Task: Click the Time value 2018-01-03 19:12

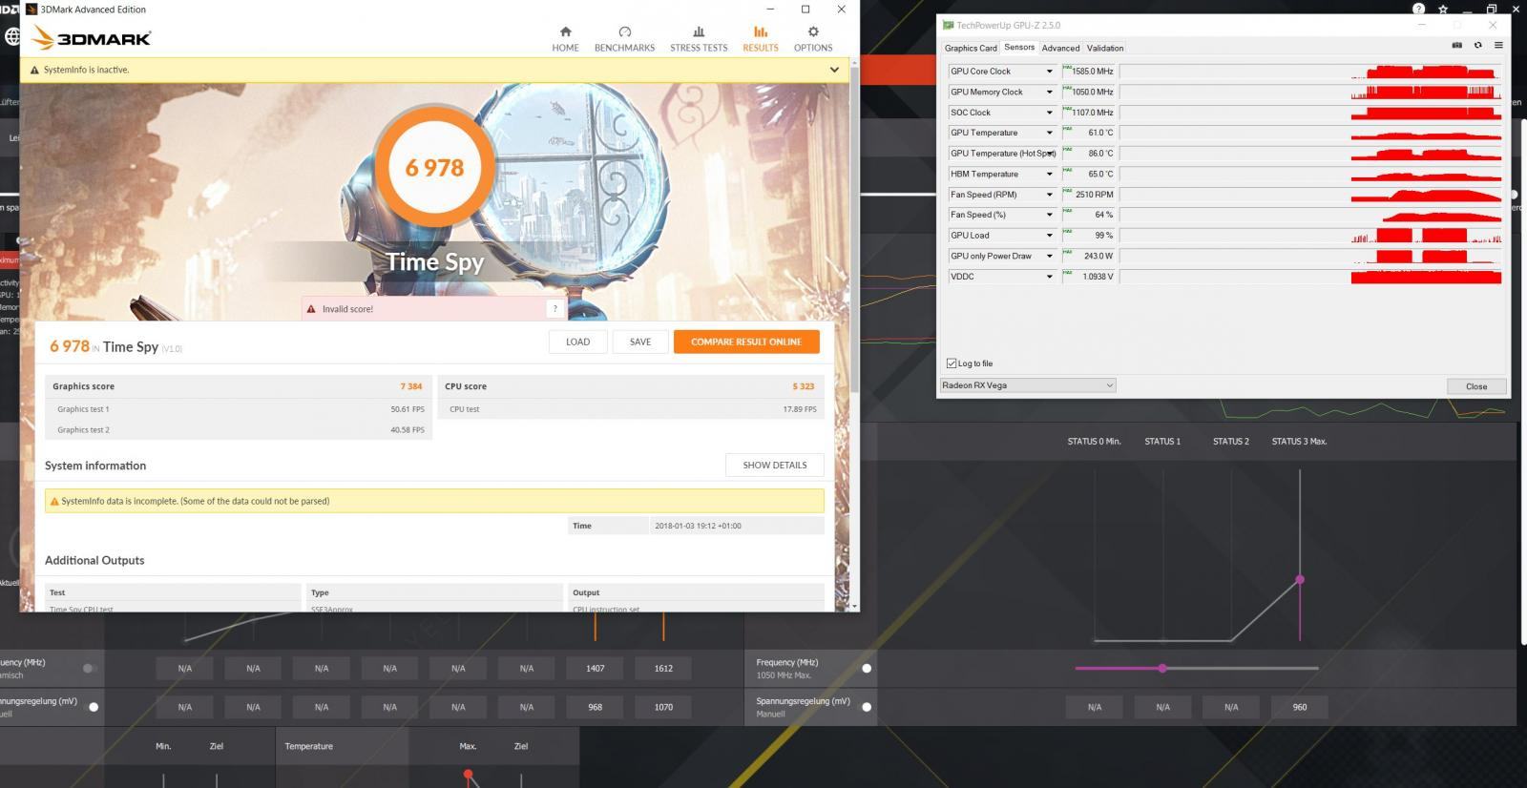Action: (698, 526)
